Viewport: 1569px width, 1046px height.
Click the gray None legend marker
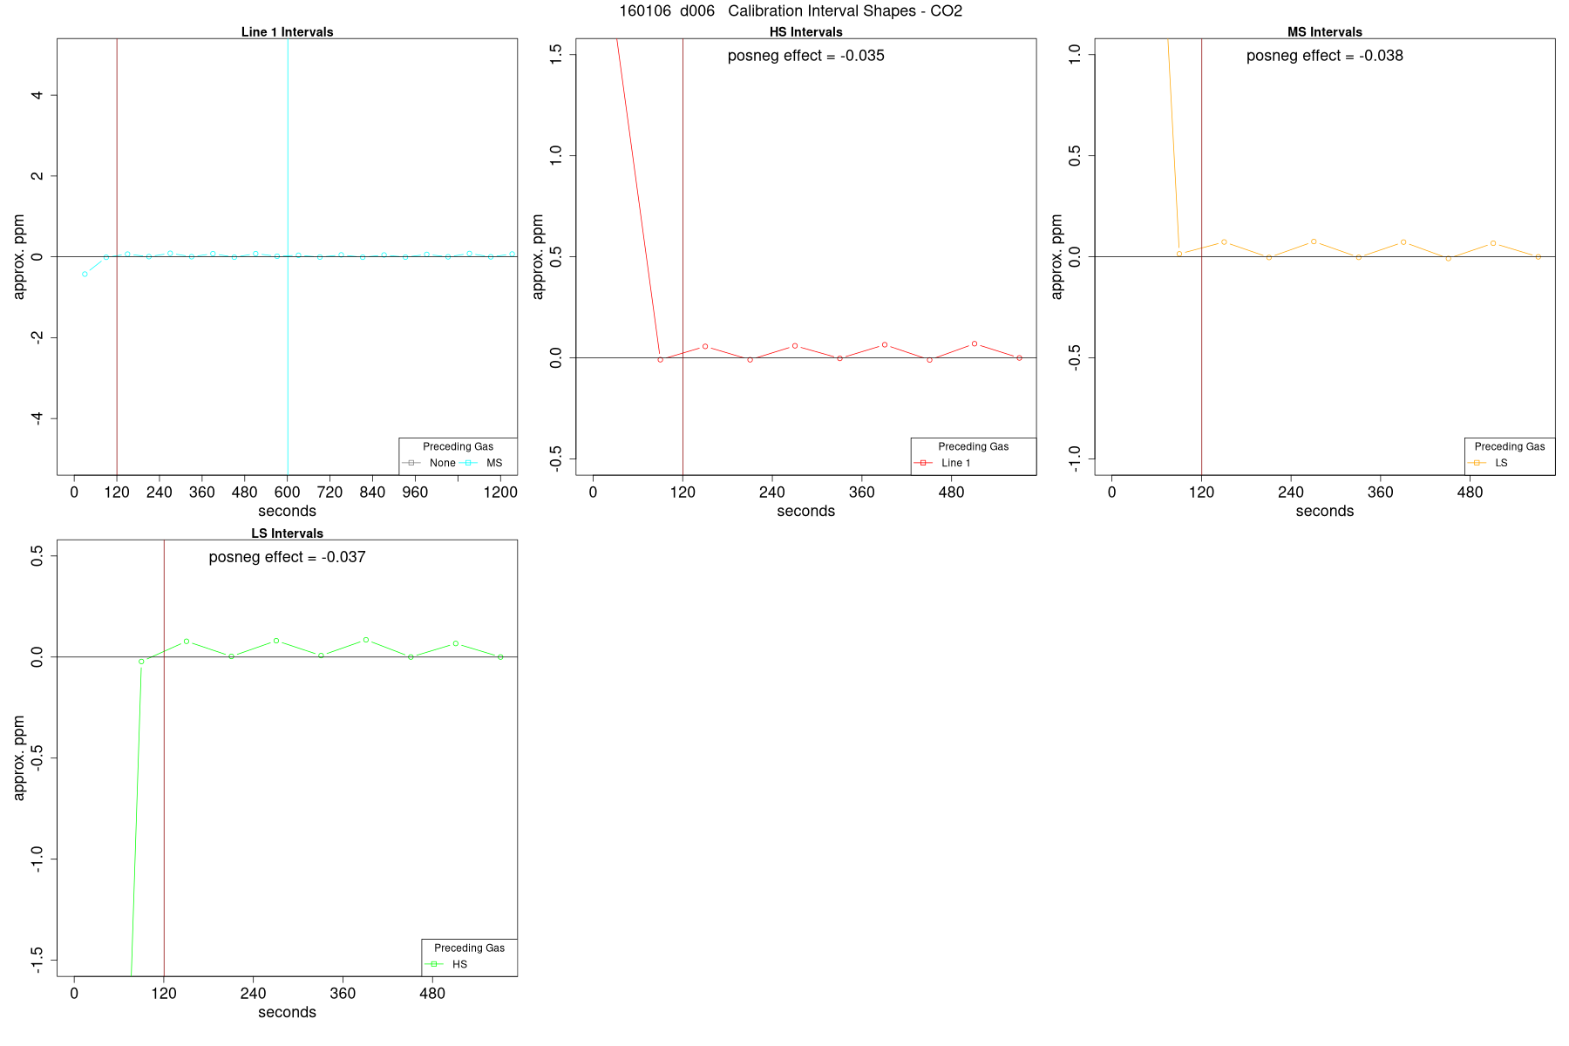click(x=411, y=463)
